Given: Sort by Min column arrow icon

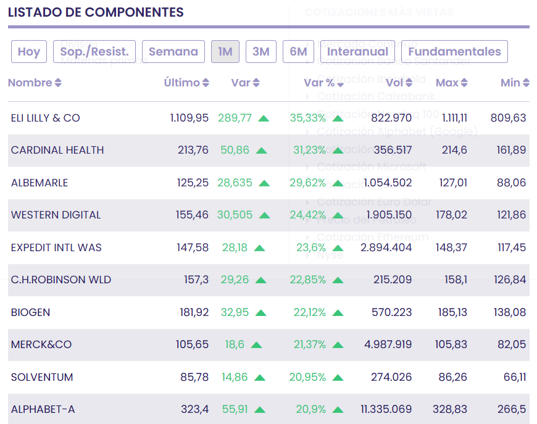Looking at the screenshot, I should 526,83.
